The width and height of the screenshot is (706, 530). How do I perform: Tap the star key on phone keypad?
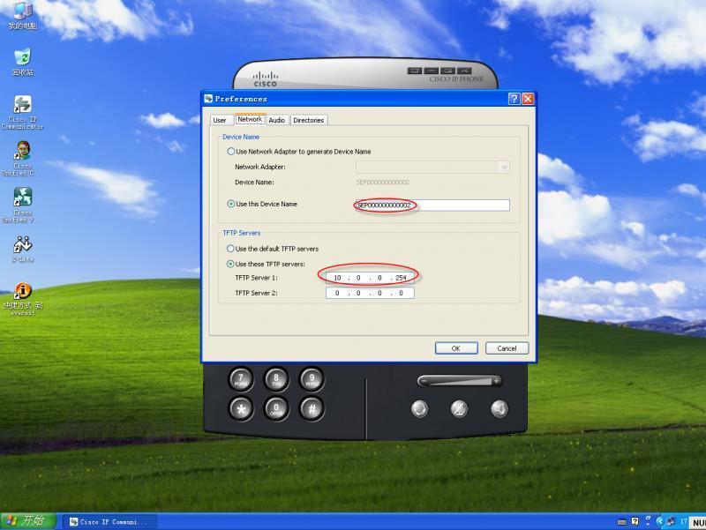[x=241, y=409]
